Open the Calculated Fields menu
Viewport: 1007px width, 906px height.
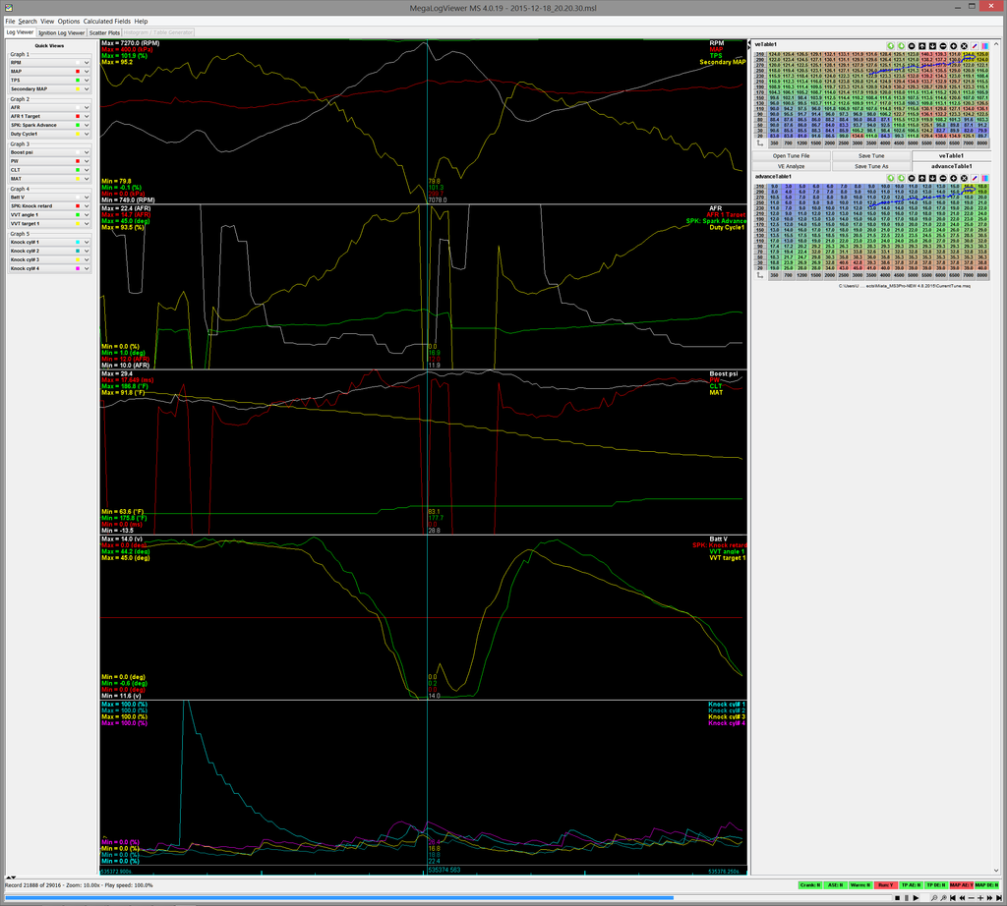(x=106, y=21)
